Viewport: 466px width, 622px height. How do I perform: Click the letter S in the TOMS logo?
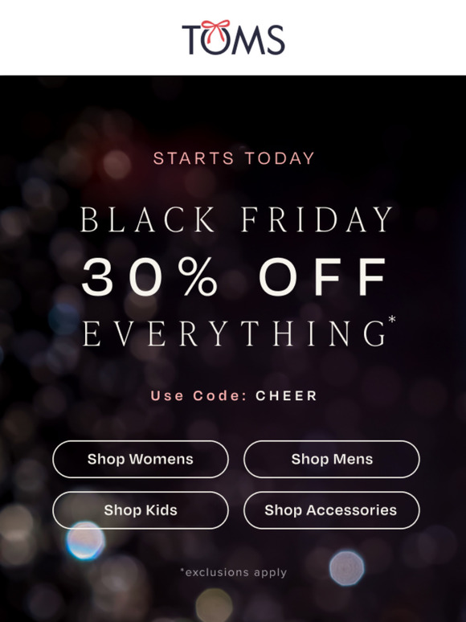coord(276,39)
